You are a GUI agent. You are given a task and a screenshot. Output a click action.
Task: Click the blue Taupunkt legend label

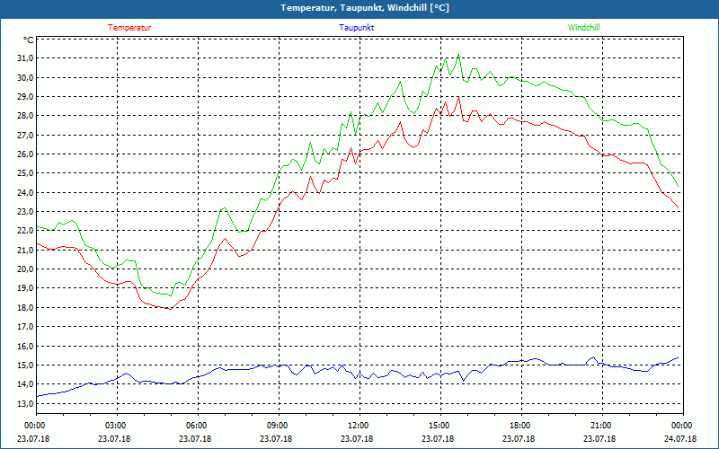click(356, 28)
